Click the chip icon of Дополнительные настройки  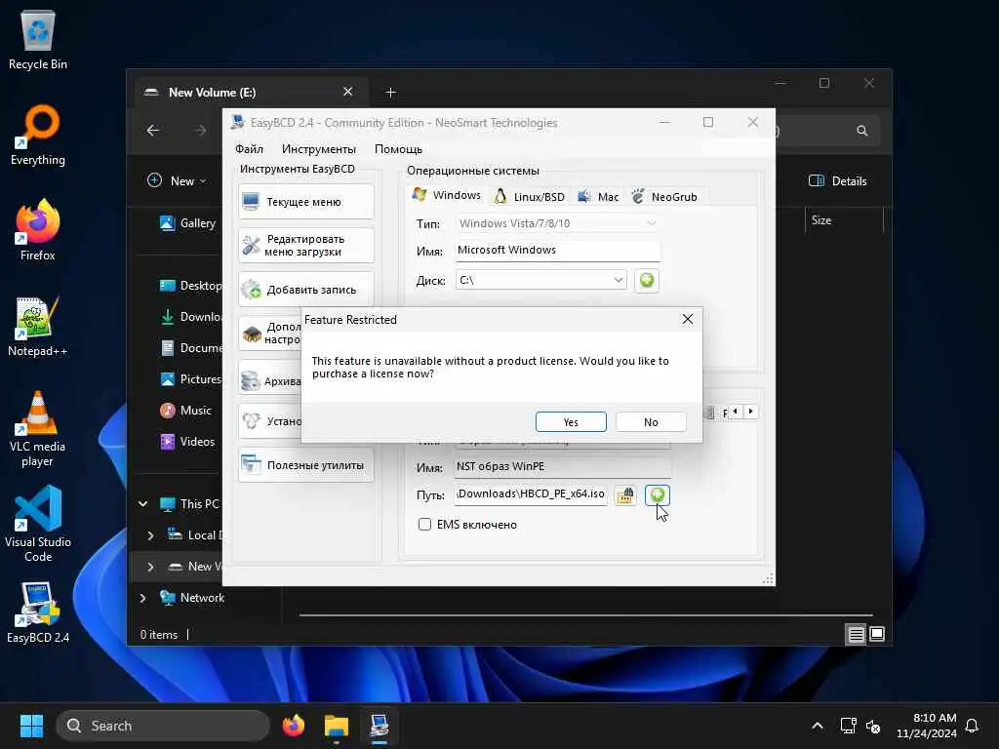(x=252, y=334)
